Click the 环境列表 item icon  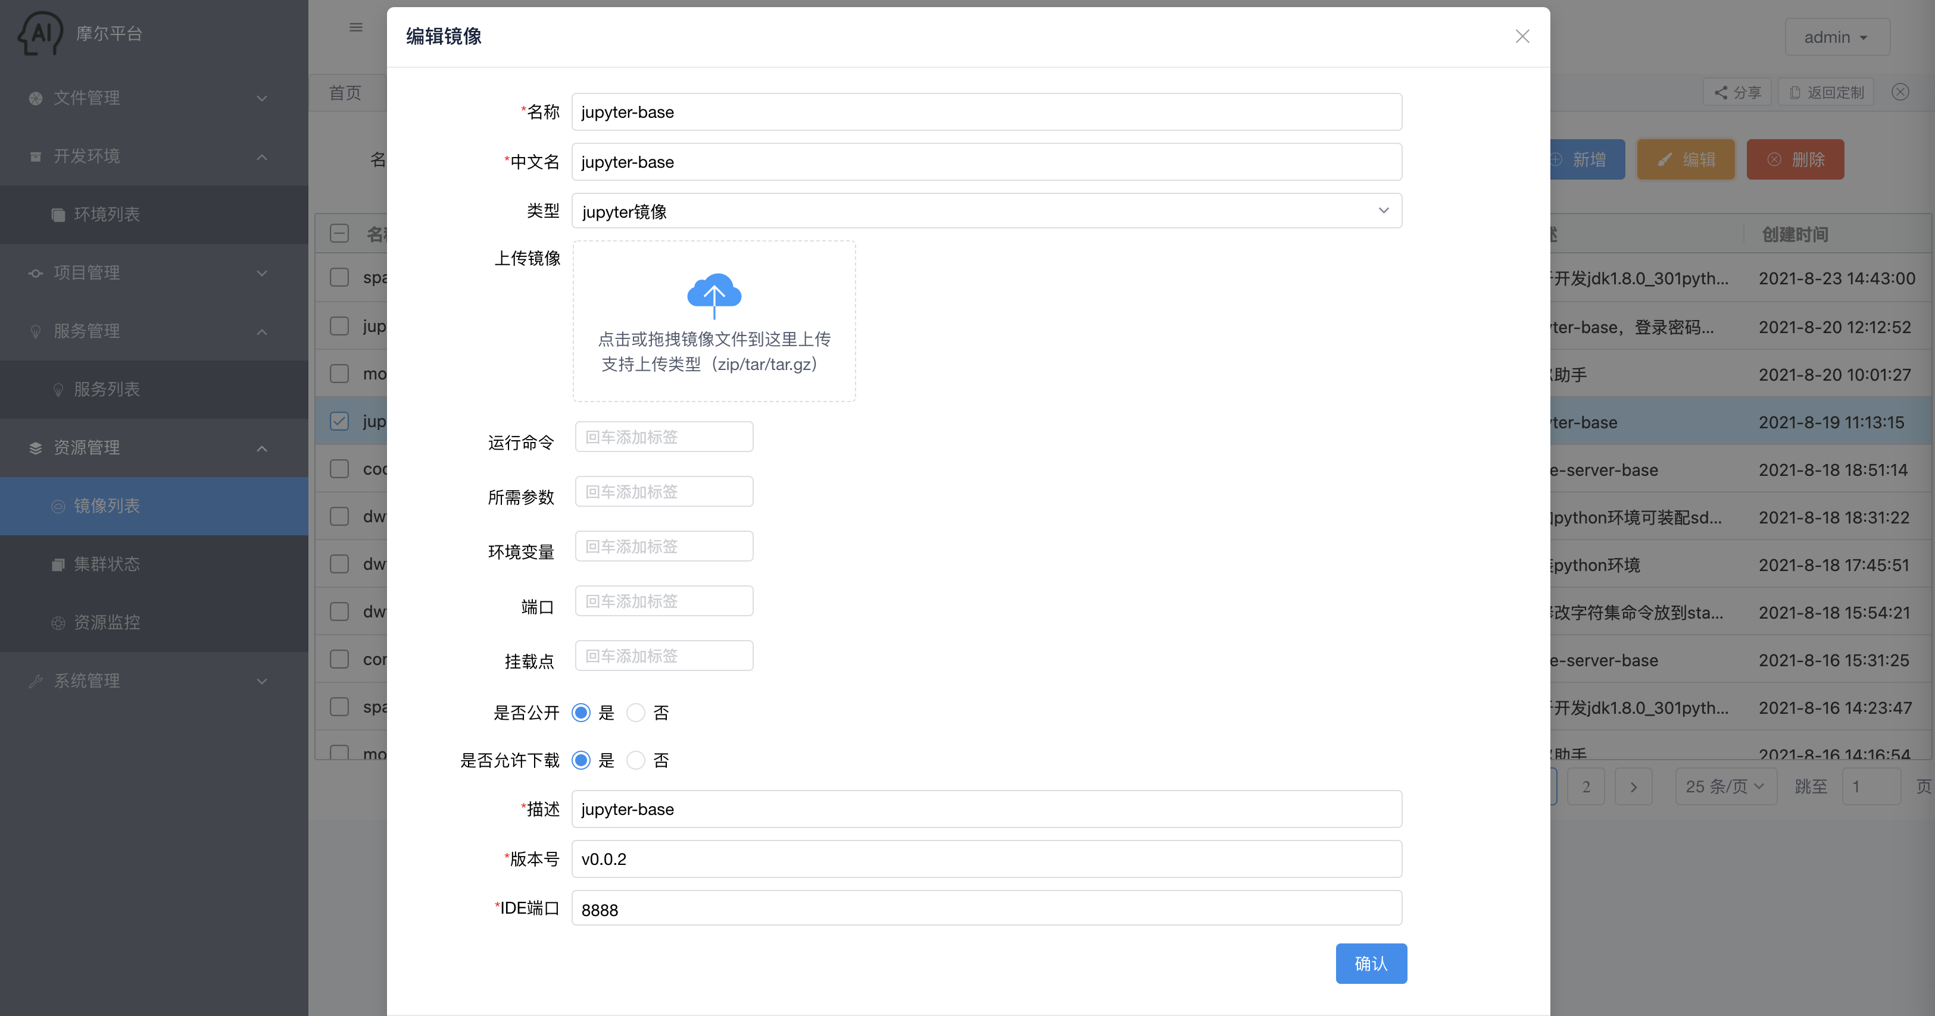(x=58, y=215)
